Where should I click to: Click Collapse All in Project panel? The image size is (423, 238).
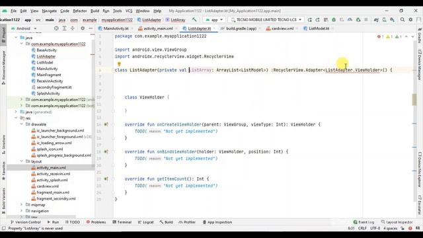click(72, 28)
